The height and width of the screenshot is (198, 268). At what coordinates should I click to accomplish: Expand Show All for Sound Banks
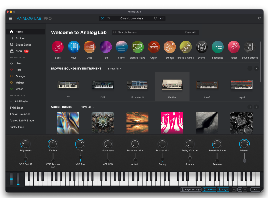(87, 107)
